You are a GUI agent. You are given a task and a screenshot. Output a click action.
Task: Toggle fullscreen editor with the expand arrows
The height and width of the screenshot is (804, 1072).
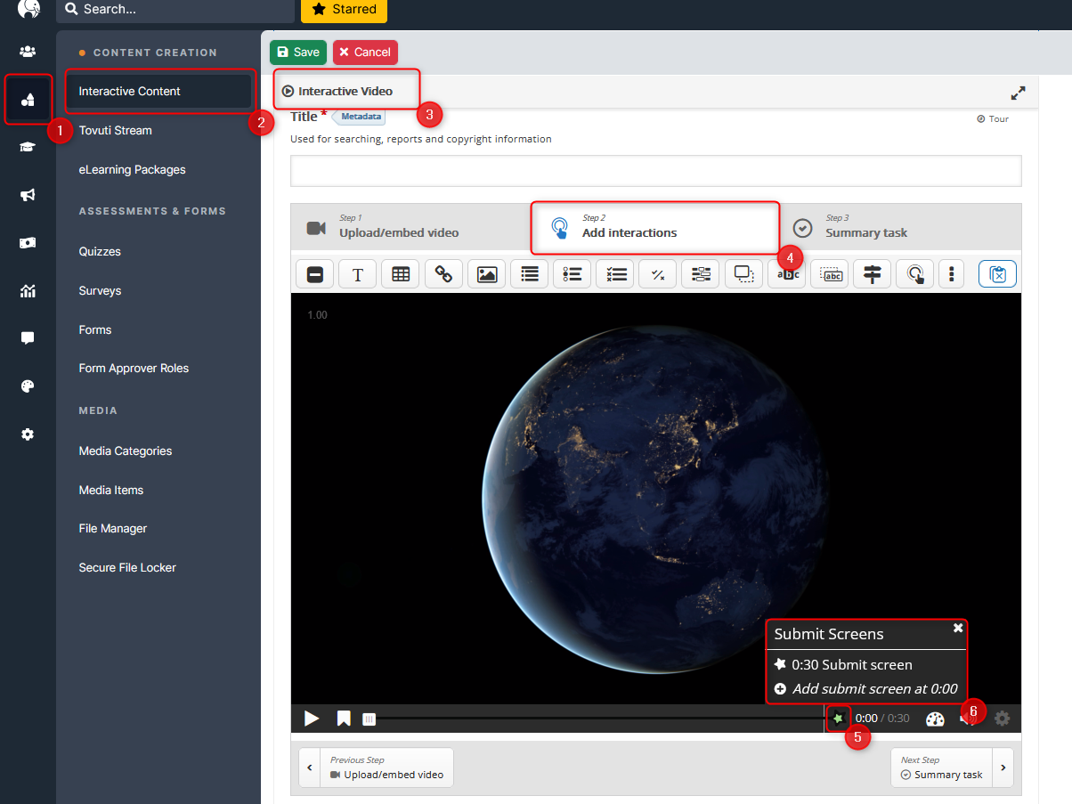tap(1018, 93)
